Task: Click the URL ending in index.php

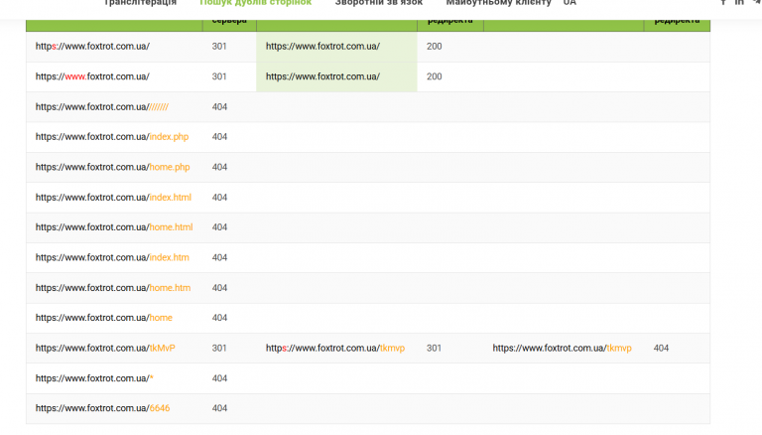Action: pyautogui.click(x=112, y=137)
